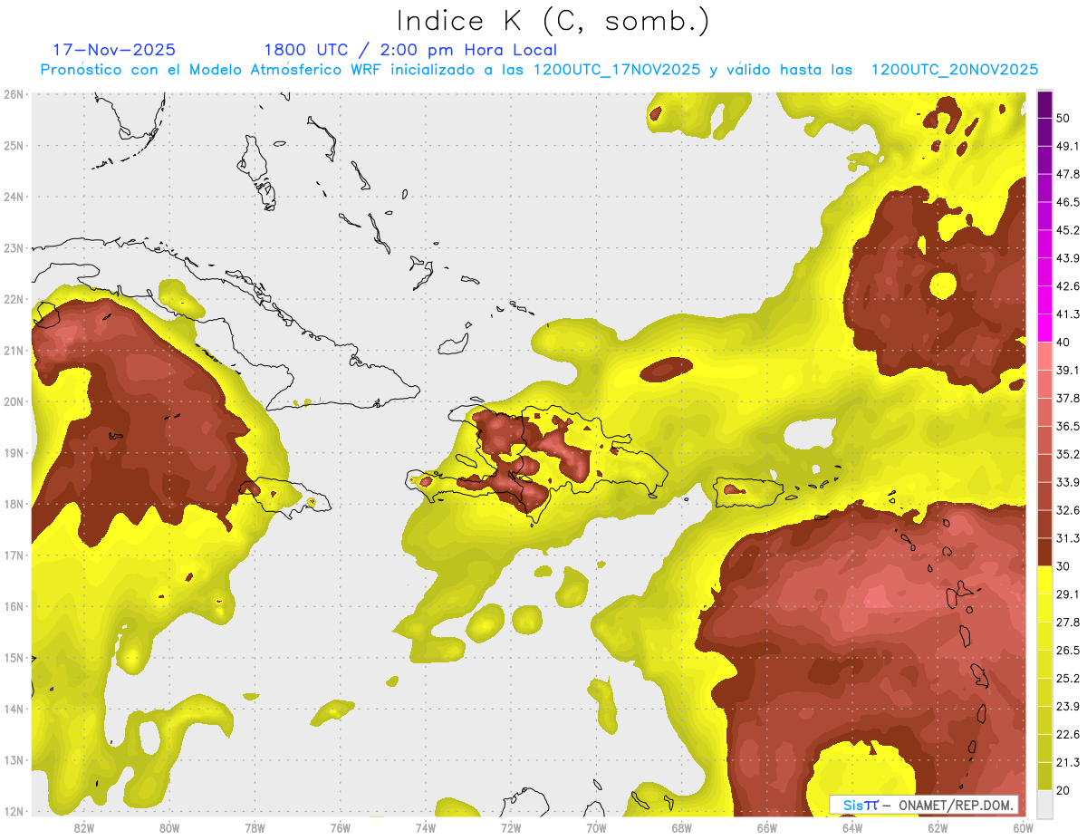Click the latitude label "15N"
The image size is (1087, 840).
[14, 657]
